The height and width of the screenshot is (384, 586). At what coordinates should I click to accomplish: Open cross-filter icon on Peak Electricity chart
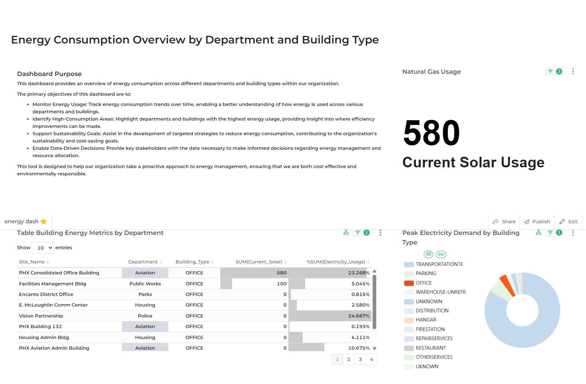click(538, 233)
